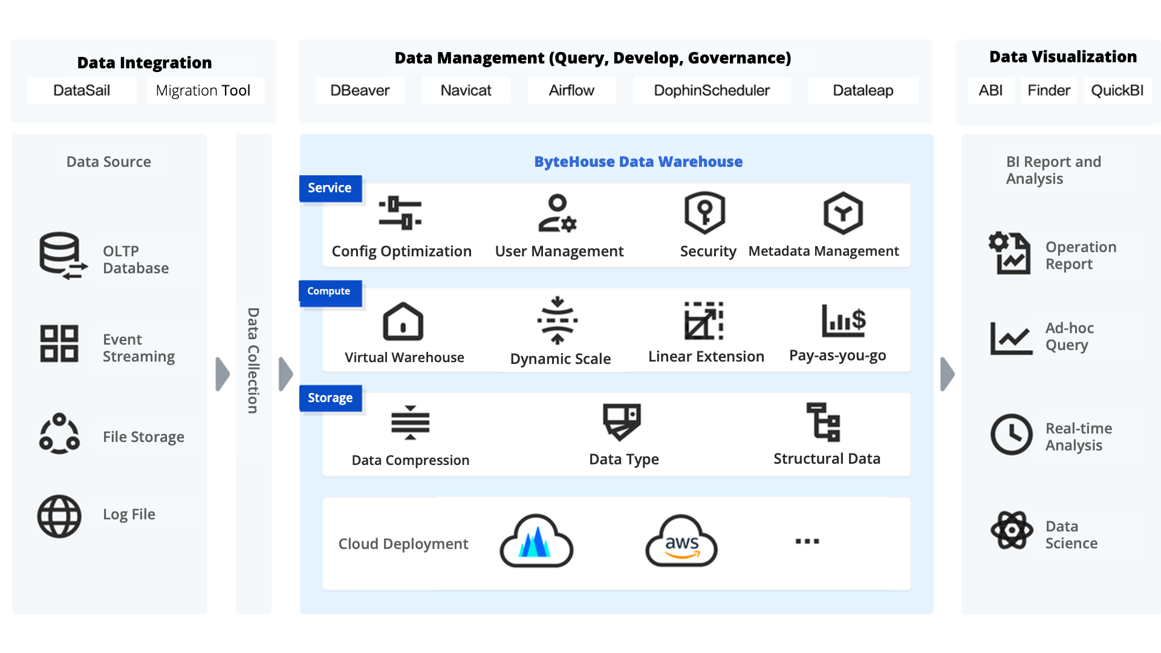The width and height of the screenshot is (1161, 653).
Task: Expand the arrow before BI Report section
Action: pyautogui.click(x=946, y=373)
